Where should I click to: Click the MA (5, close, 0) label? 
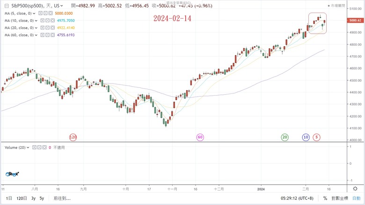(x=18, y=14)
